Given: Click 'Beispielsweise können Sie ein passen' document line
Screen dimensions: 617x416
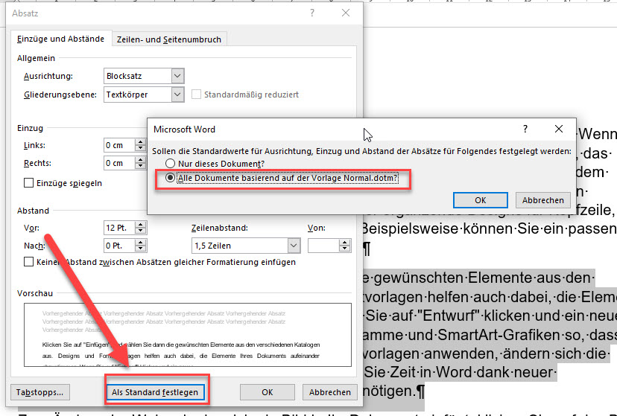Looking at the screenshot, I should click(x=489, y=228).
